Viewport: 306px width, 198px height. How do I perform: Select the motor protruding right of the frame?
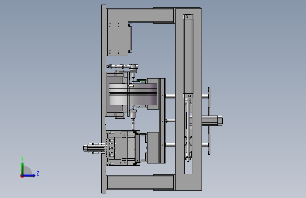tap(212, 120)
